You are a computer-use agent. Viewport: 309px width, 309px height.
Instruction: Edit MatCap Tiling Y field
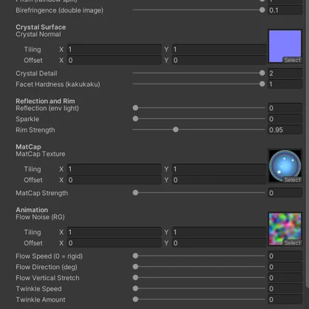coord(219,169)
